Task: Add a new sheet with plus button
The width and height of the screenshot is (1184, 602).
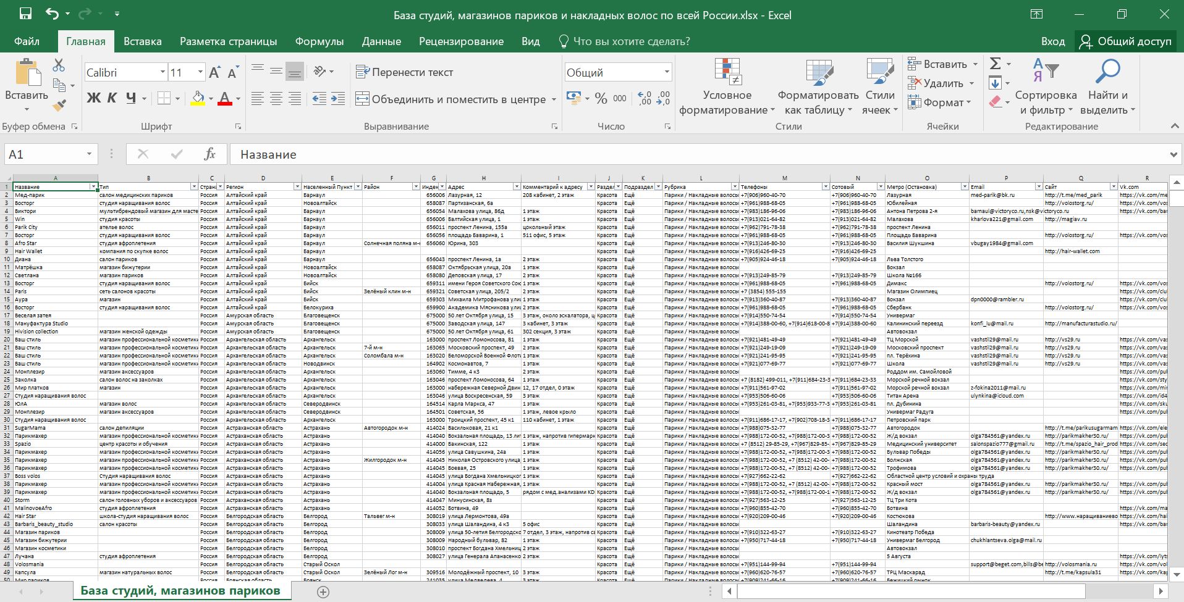Action: click(323, 592)
